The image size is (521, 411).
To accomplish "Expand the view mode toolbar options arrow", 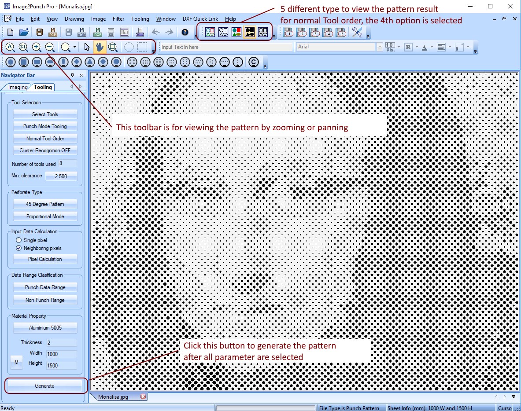I will [274, 36].
